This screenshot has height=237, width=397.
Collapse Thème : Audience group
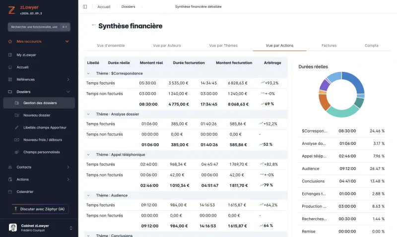pos(88,195)
